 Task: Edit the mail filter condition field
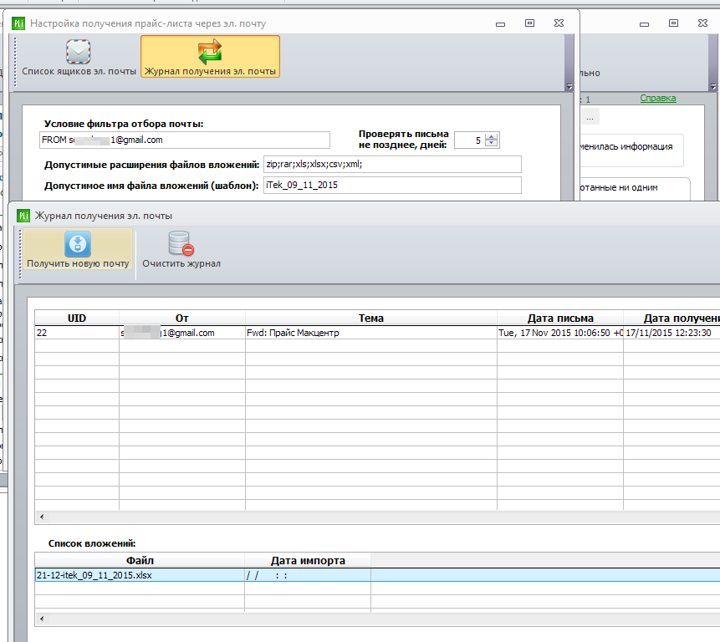click(185, 140)
